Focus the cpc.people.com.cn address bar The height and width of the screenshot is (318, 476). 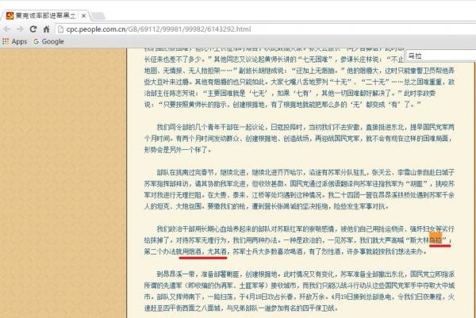[x=198, y=29]
